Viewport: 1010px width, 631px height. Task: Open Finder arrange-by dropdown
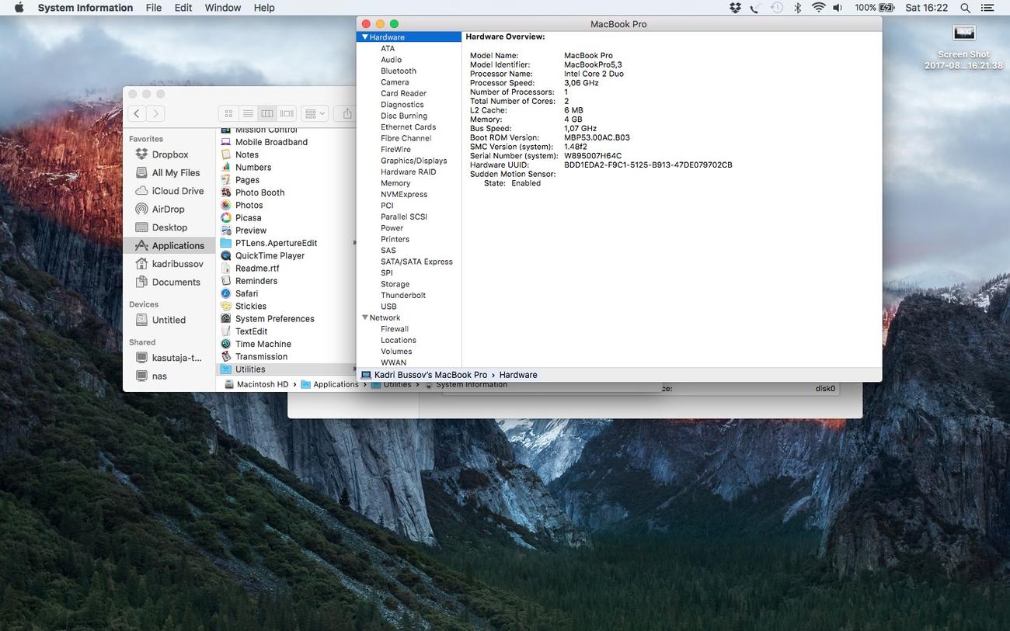[315, 113]
